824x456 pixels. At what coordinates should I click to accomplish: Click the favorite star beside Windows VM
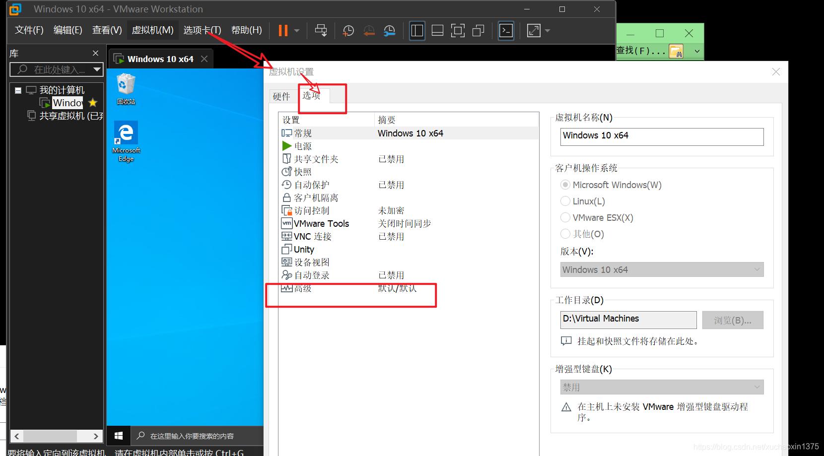coord(93,103)
